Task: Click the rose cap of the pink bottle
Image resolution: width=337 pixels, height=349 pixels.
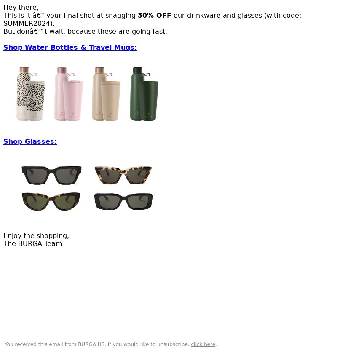Action: point(62,70)
